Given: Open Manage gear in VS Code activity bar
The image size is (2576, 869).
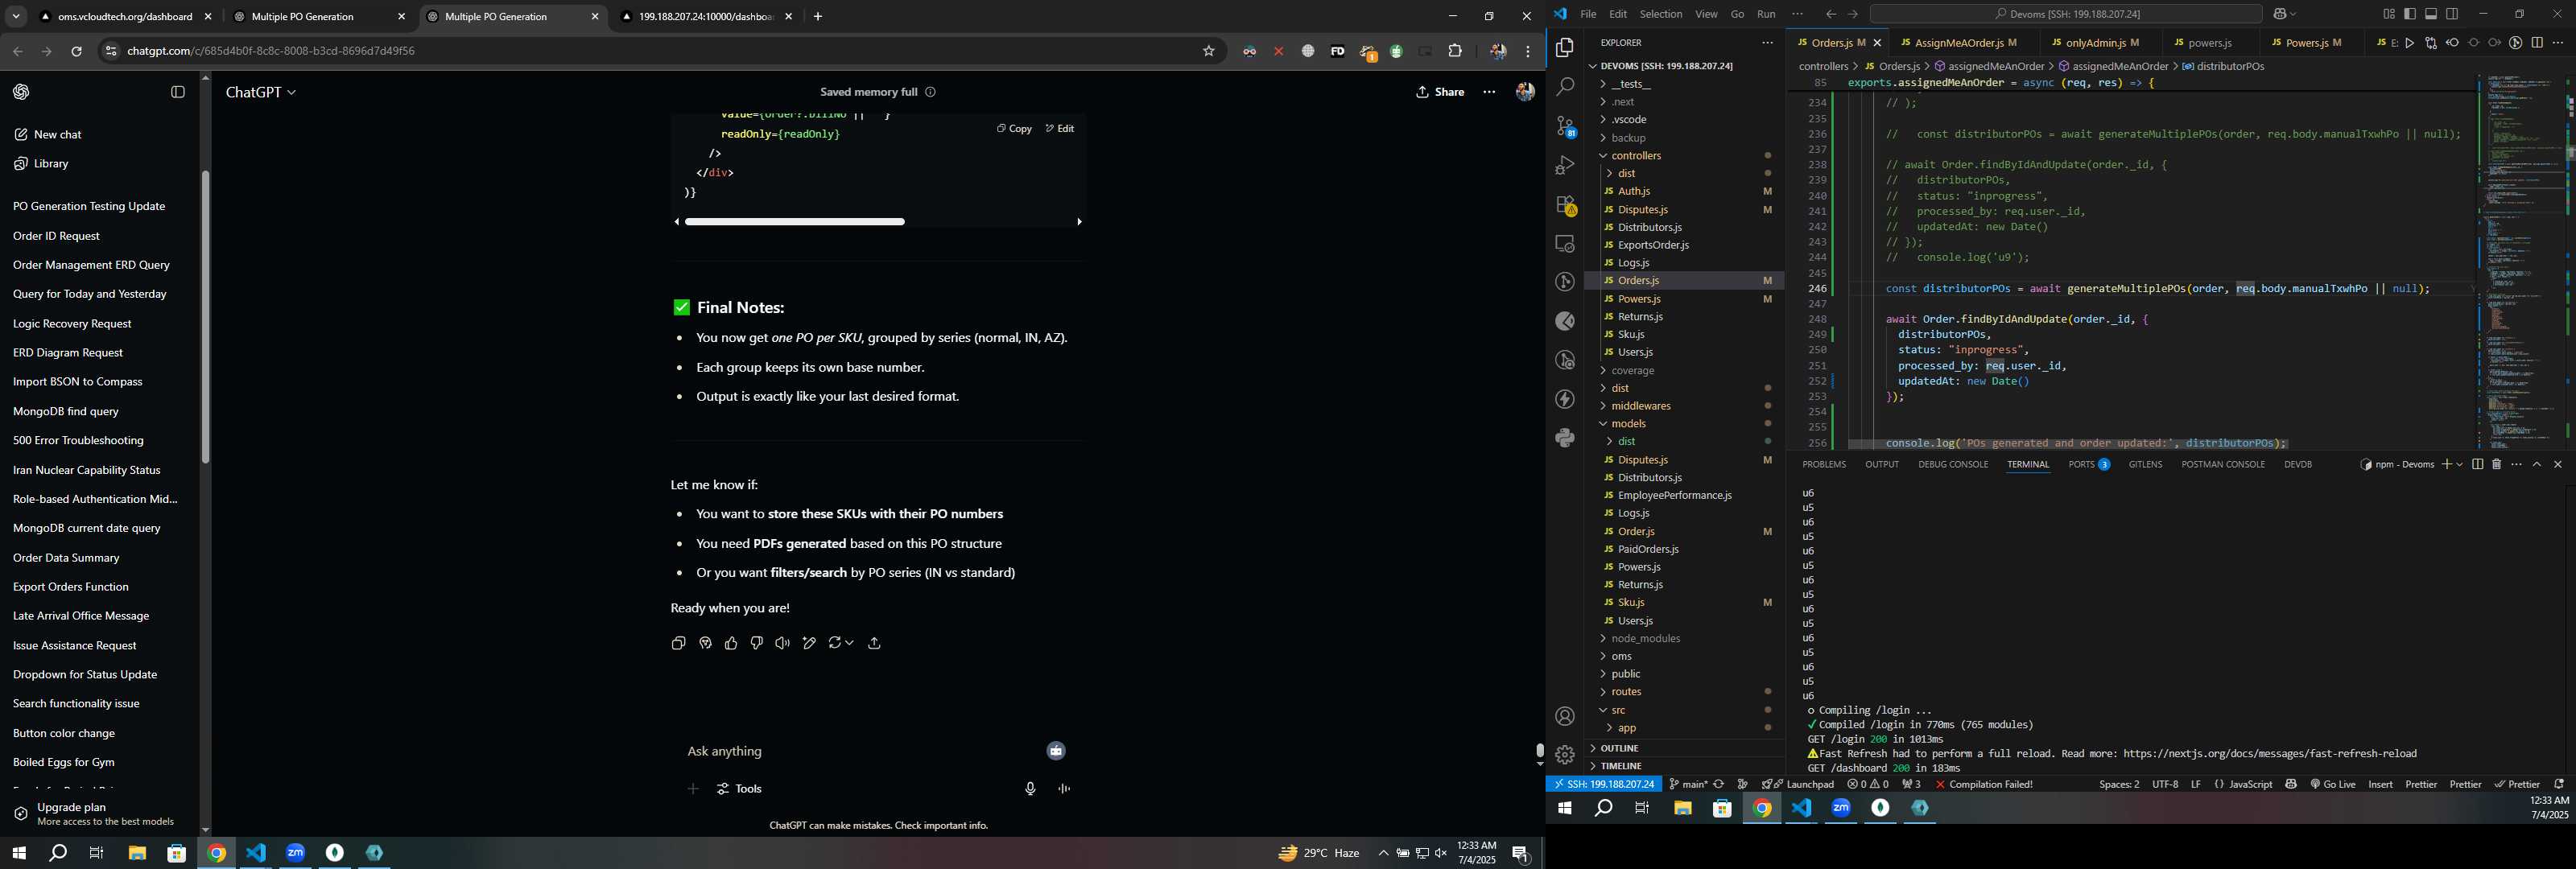Looking at the screenshot, I should point(1565,755).
